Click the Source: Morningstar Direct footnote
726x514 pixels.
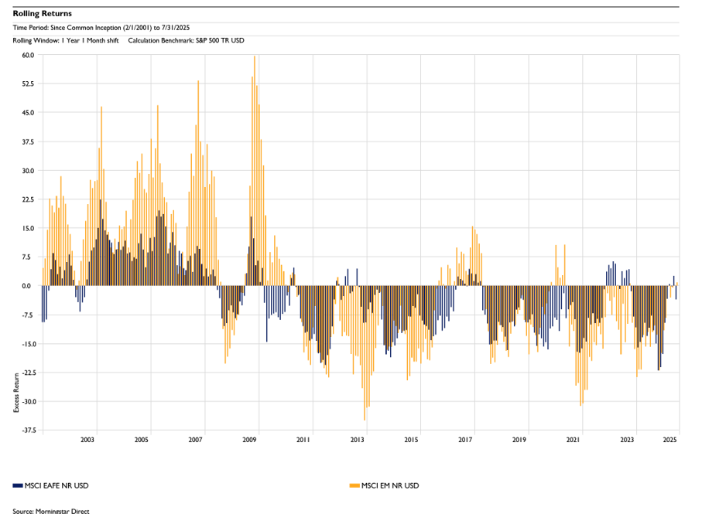(46, 510)
